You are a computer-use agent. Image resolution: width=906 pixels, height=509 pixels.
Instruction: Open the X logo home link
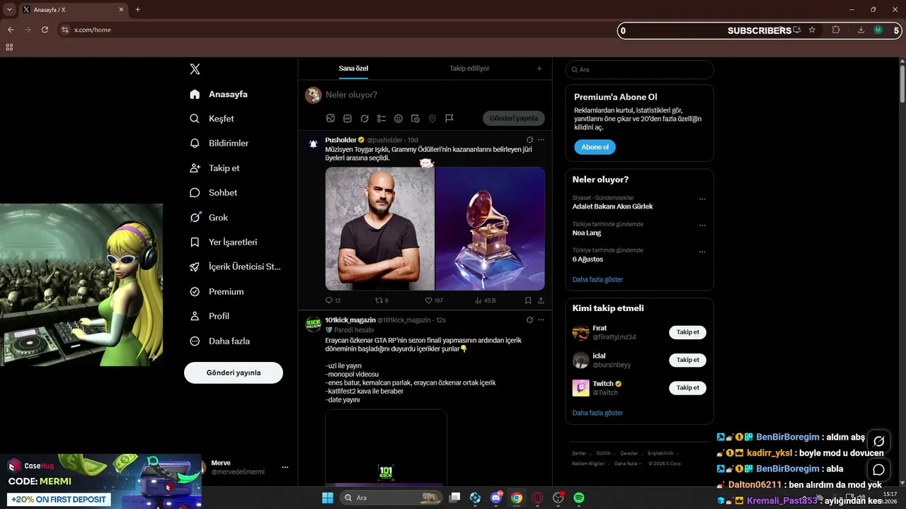(195, 69)
